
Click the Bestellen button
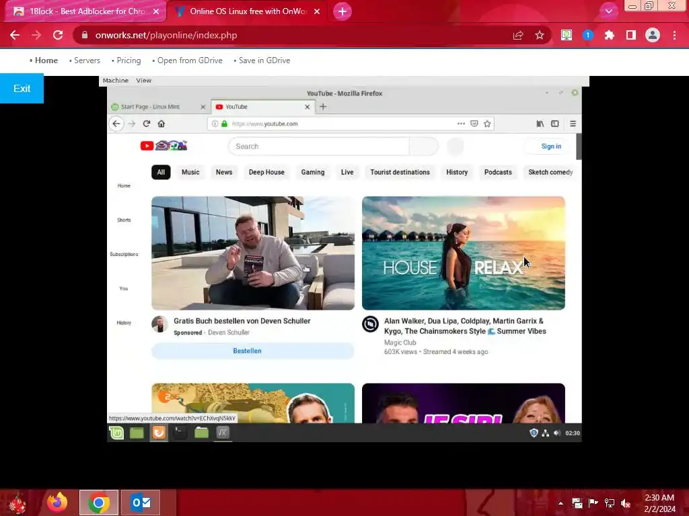point(253,351)
